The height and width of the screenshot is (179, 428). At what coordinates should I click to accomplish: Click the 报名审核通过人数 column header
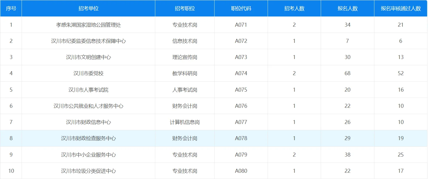point(401,8)
